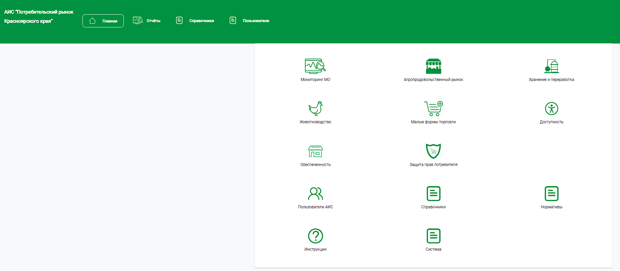
Task: Click the house icon in the Главная button
Action: [92, 21]
